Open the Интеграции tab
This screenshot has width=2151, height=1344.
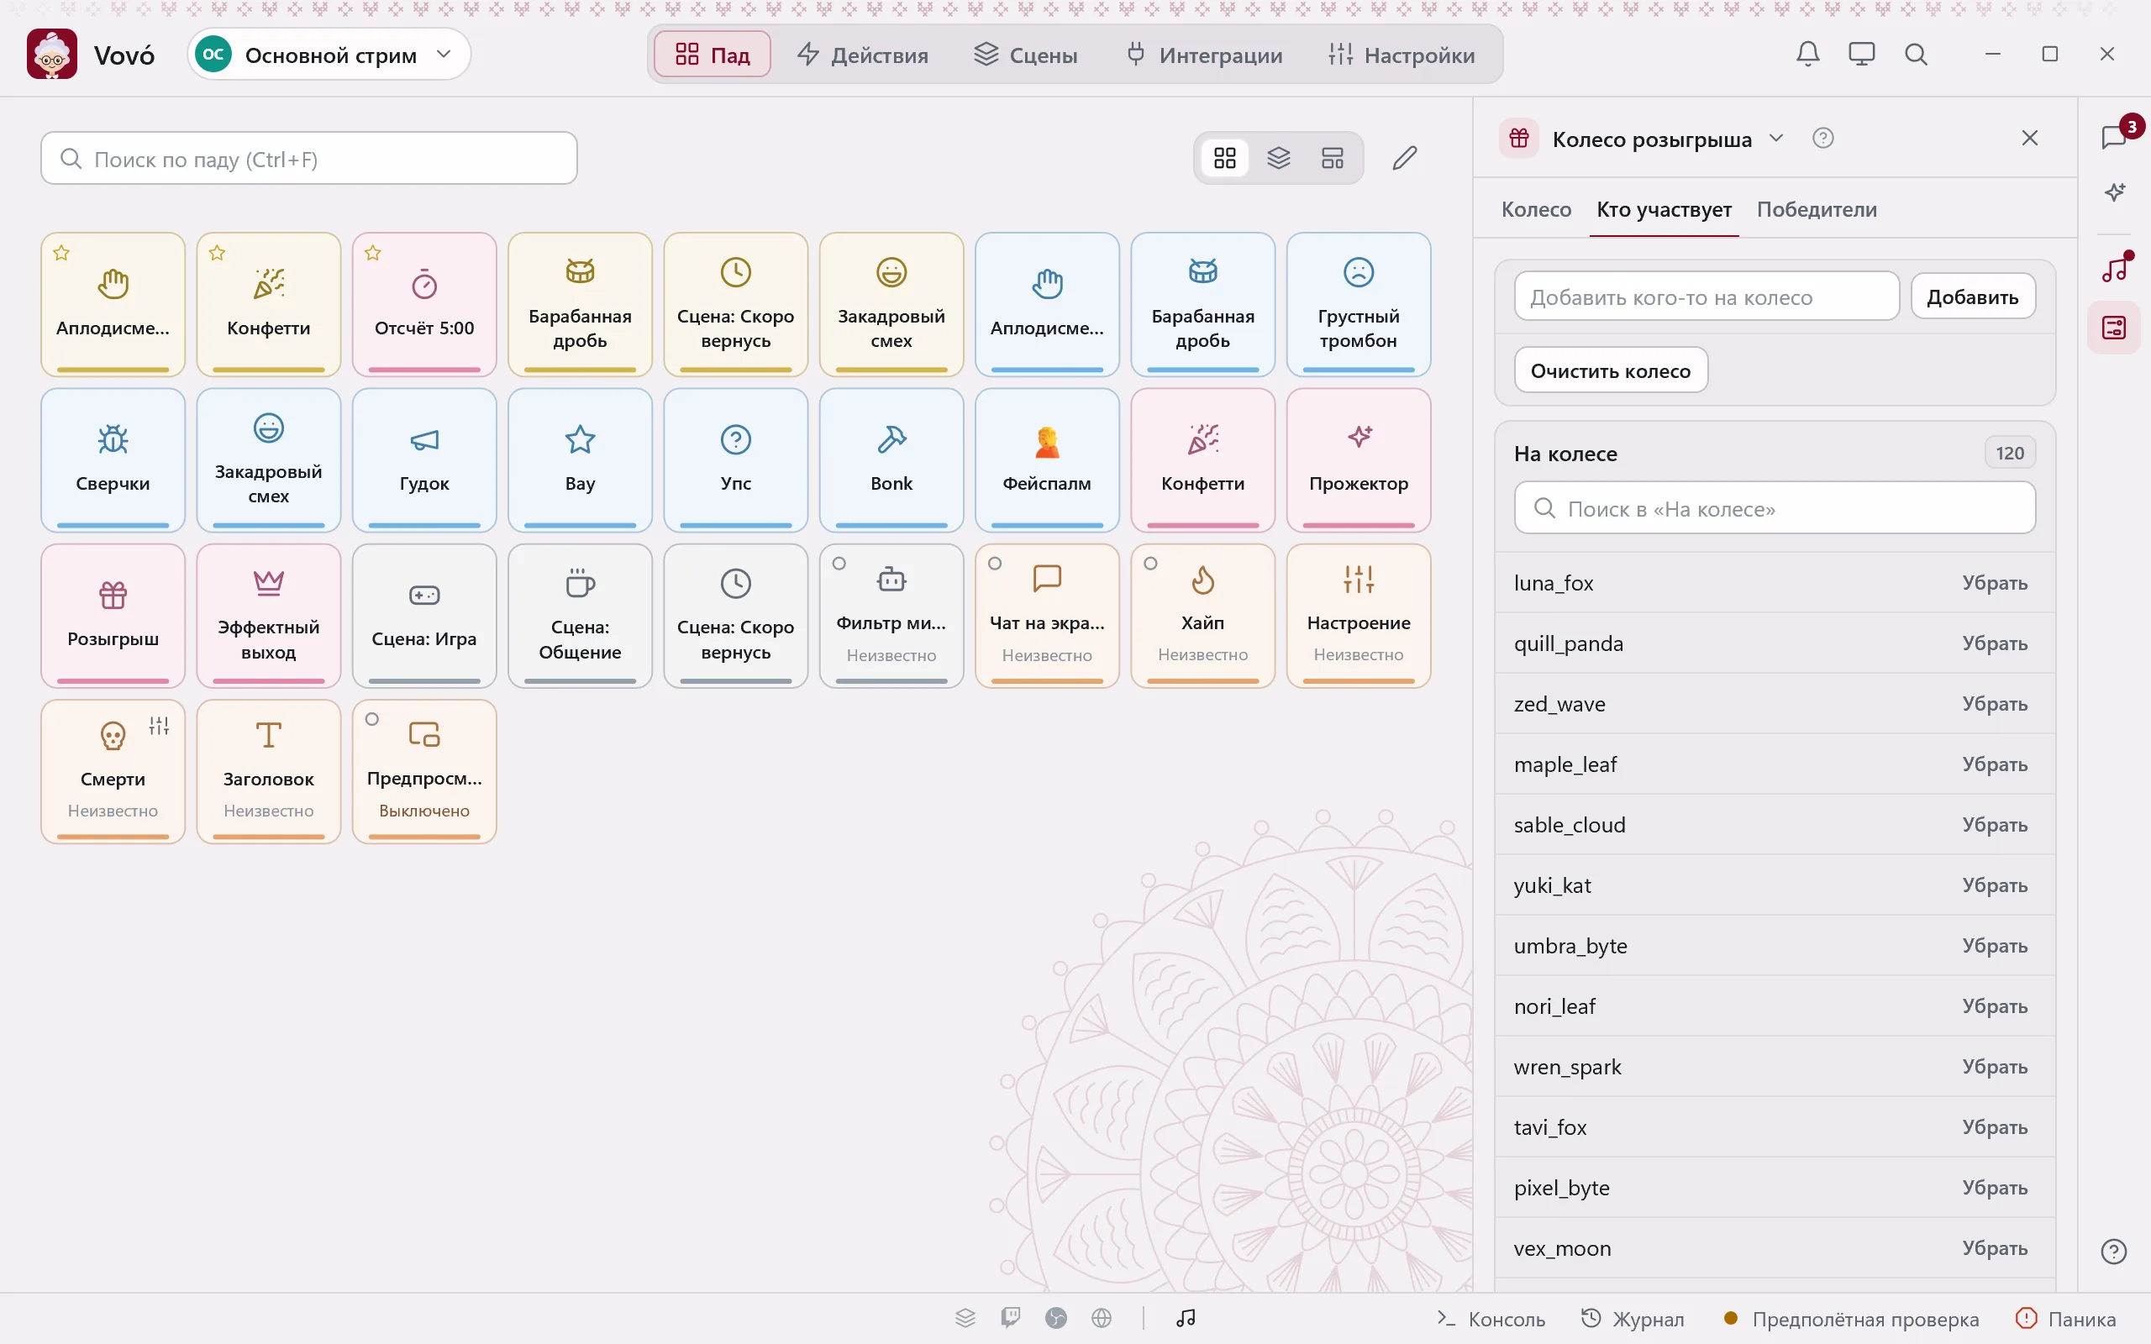pos(1204,55)
